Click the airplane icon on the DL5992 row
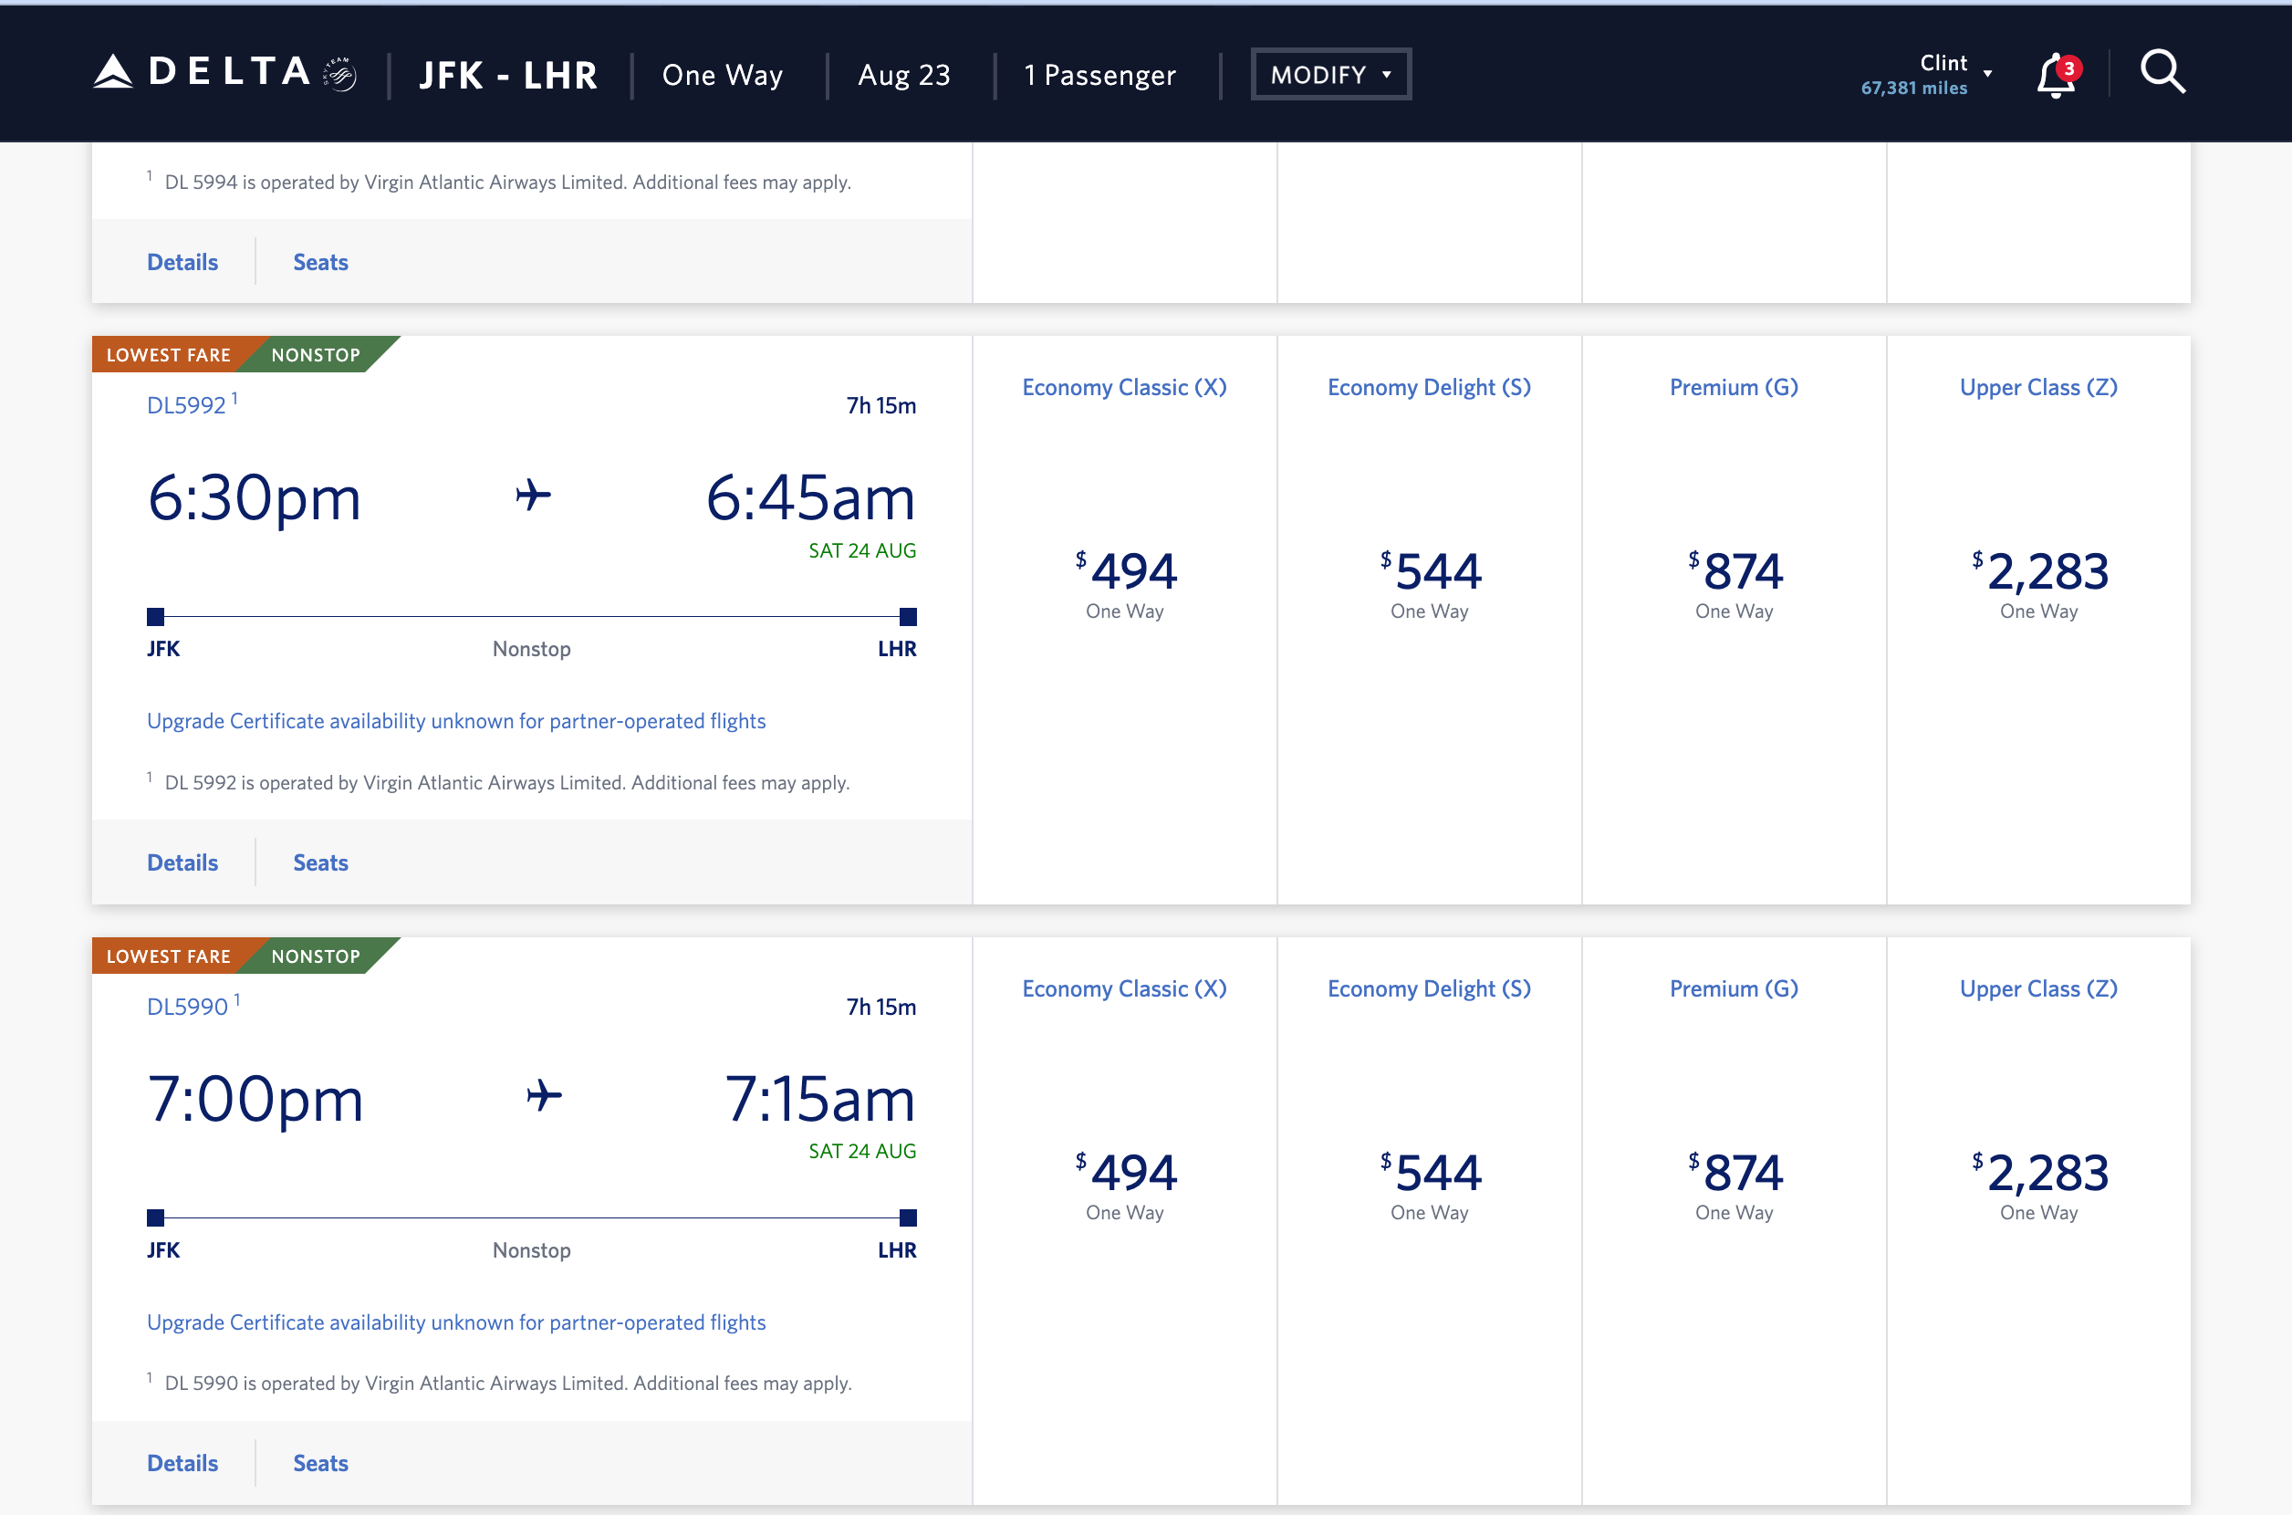The image size is (2292, 1515). 532,496
